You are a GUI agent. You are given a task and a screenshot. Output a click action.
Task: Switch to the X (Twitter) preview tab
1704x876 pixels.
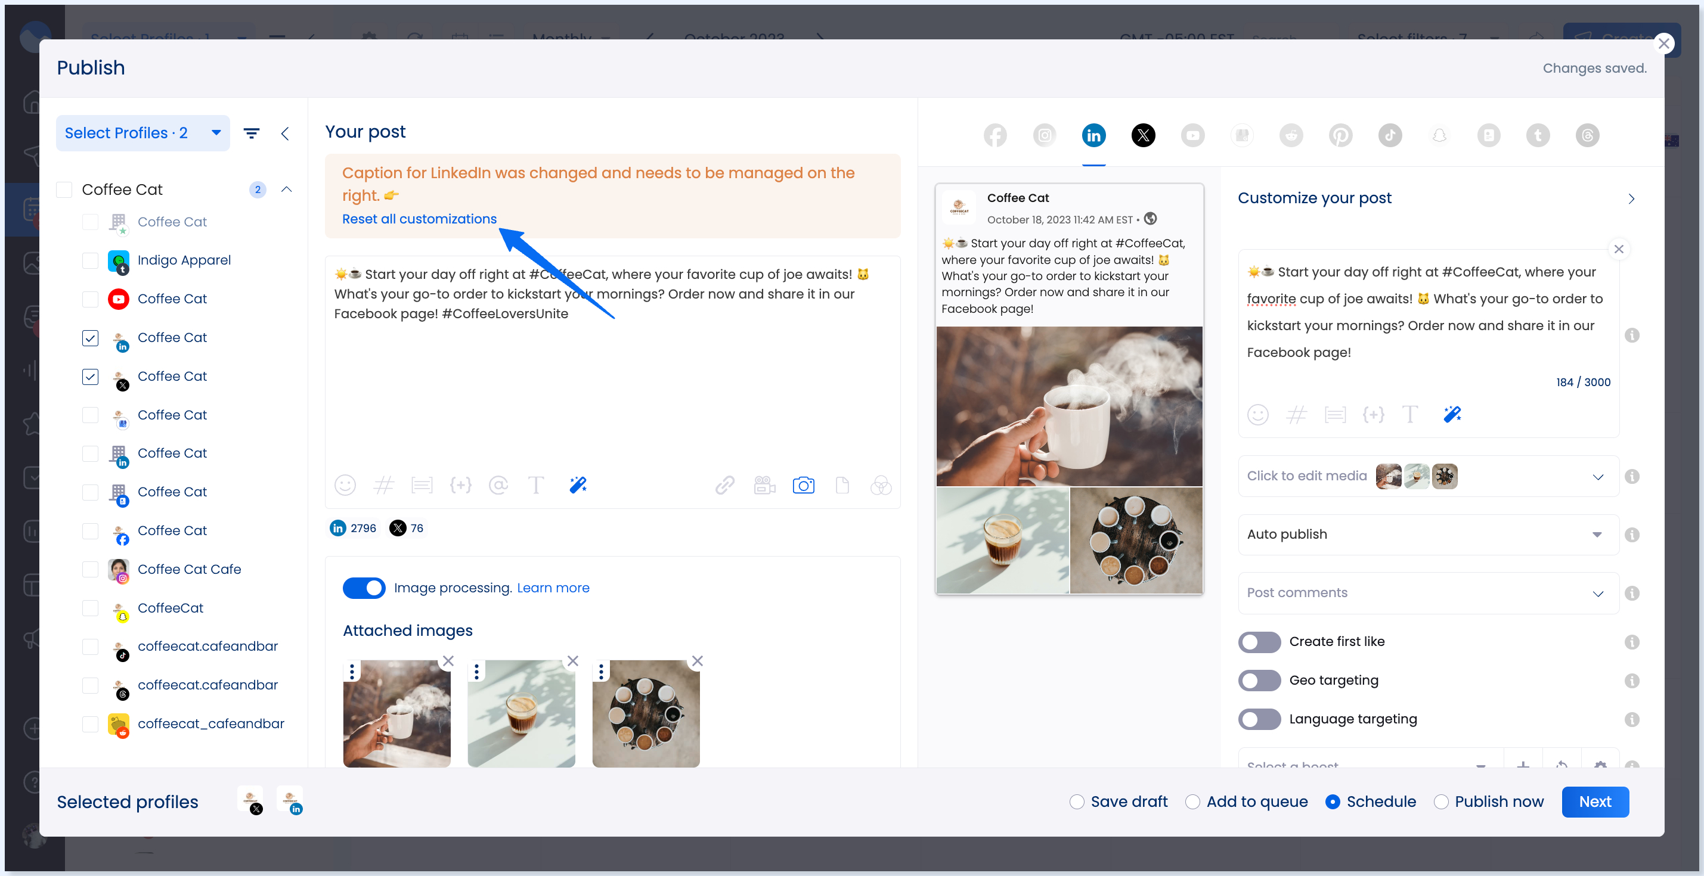[1143, 135]
